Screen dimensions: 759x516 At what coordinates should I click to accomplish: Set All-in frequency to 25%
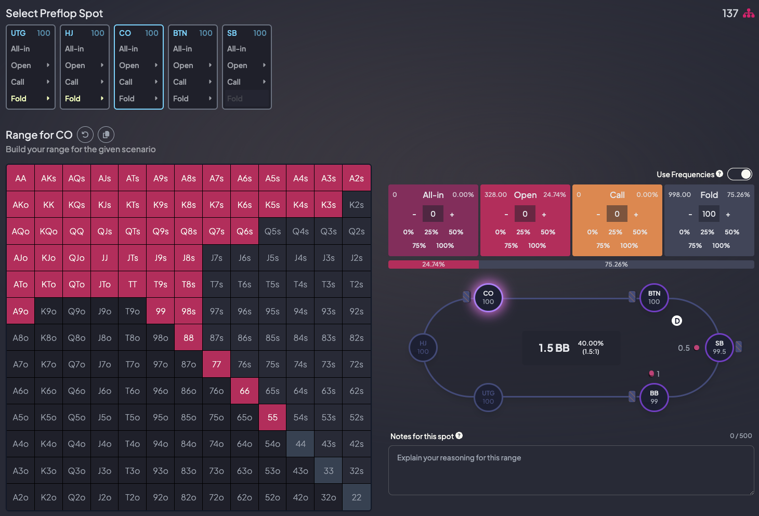(431, 232)
